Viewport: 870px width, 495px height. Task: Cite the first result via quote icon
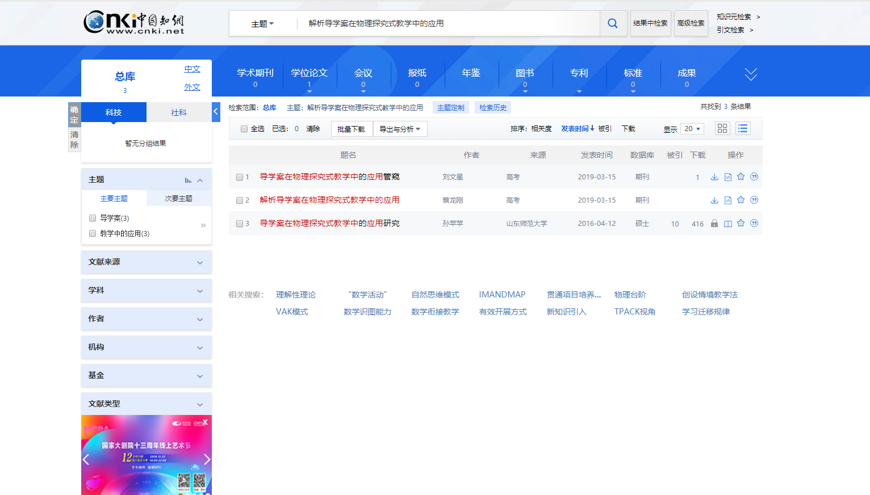[754, 177]
